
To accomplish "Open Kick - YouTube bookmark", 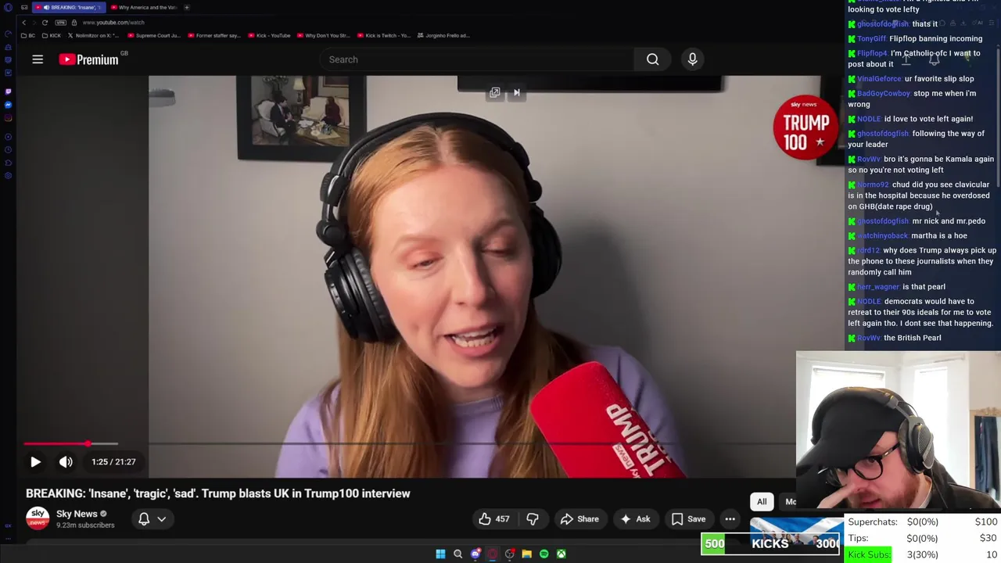I will pos(270,36).
